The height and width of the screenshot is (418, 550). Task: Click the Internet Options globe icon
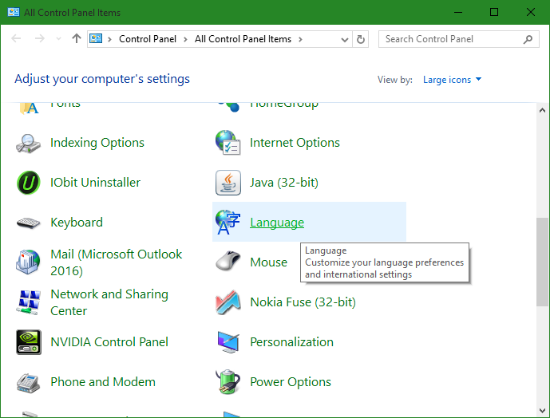pos(228,143)
